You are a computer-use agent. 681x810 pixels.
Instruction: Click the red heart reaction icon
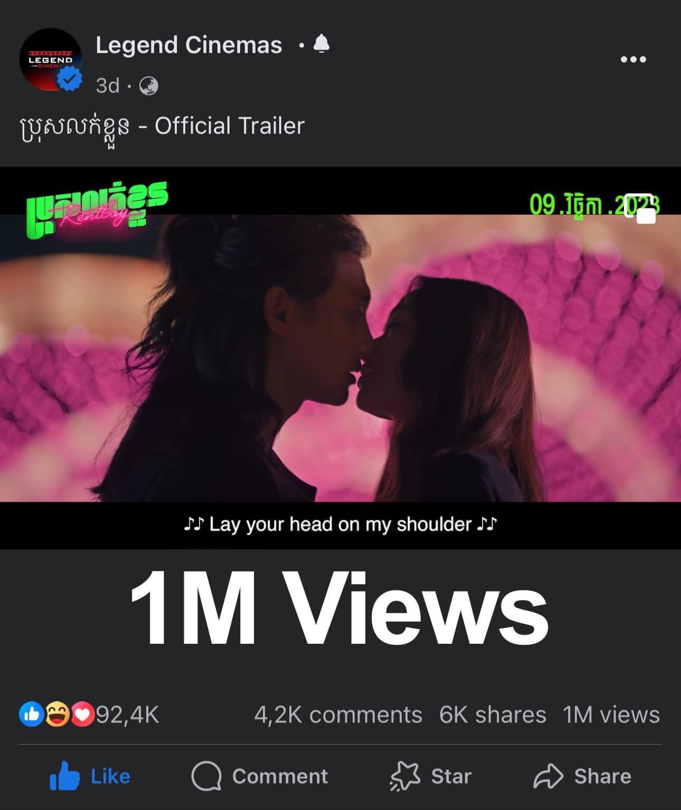[x=82, y=714]
